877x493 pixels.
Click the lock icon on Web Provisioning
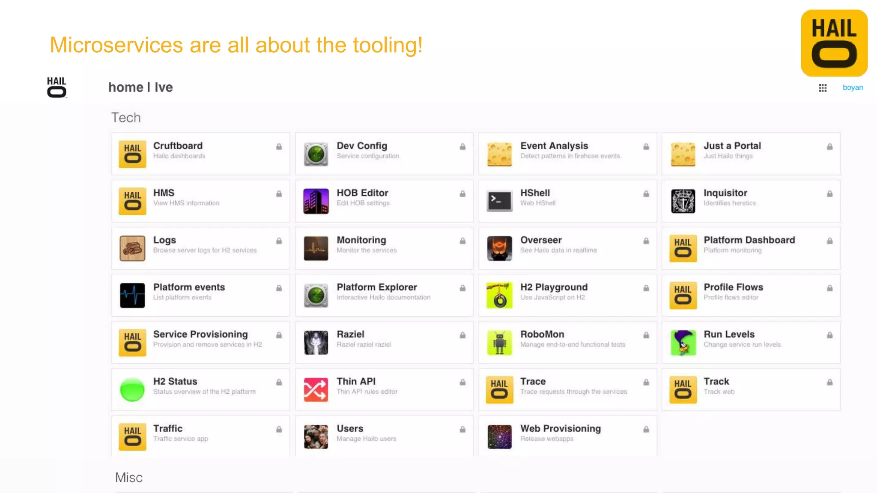pyautogui.click(x=646, y=429)
